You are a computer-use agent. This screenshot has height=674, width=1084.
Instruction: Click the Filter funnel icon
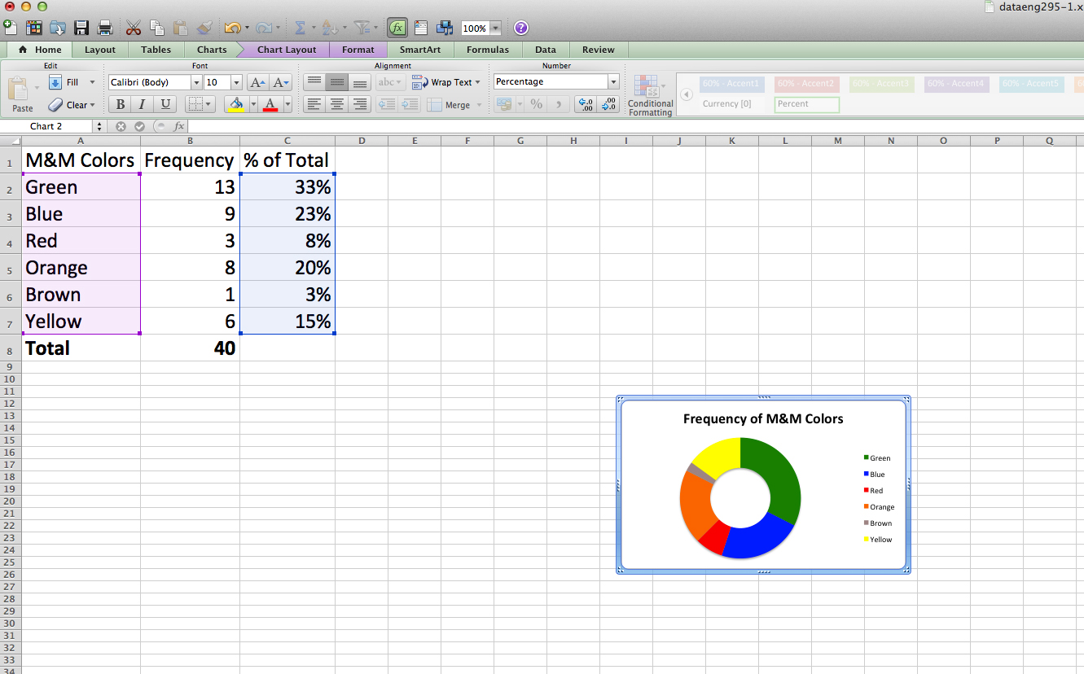coord(362,28)
